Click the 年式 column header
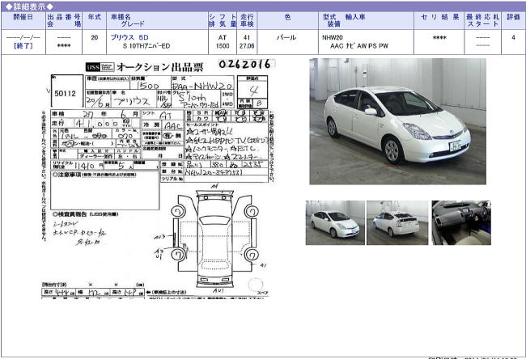526x359 pixels. [94, 20]
